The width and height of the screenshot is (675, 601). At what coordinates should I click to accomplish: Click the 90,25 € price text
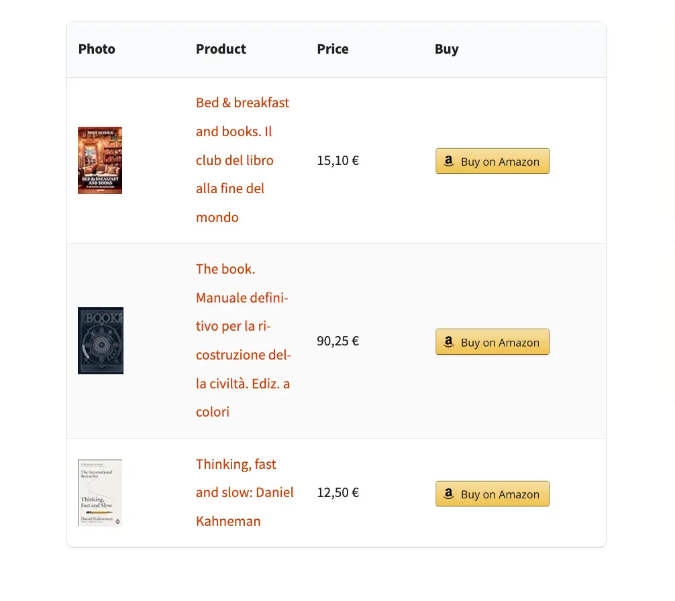pyautogui.click(x=338, y=341)
